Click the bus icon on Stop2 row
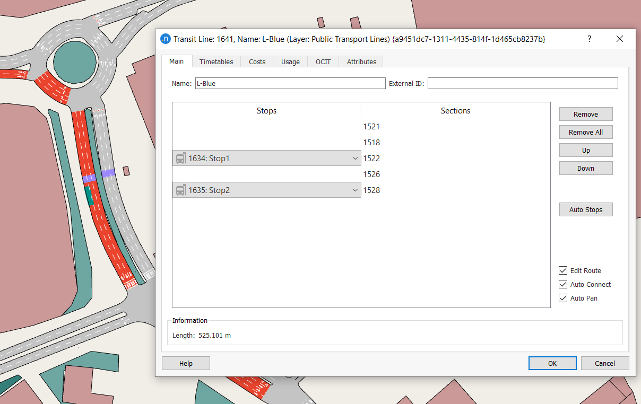The width and height of the screenshot is (641, 404). [180, 190]
